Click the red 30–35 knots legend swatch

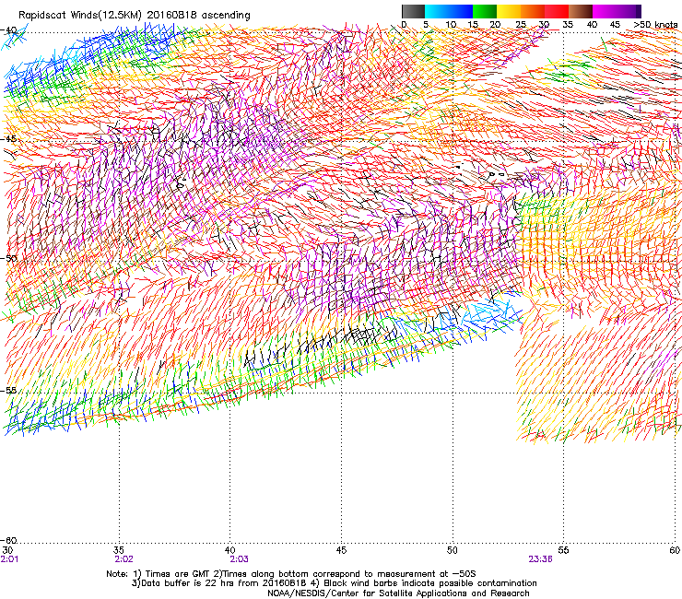click(x=557, y=11)
